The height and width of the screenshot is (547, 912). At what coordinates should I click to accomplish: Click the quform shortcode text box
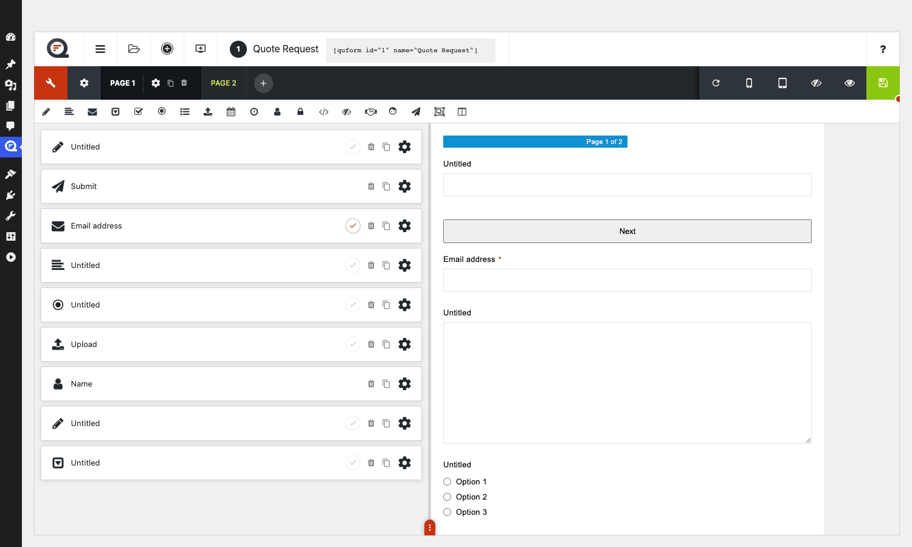[x=410, y=50]
